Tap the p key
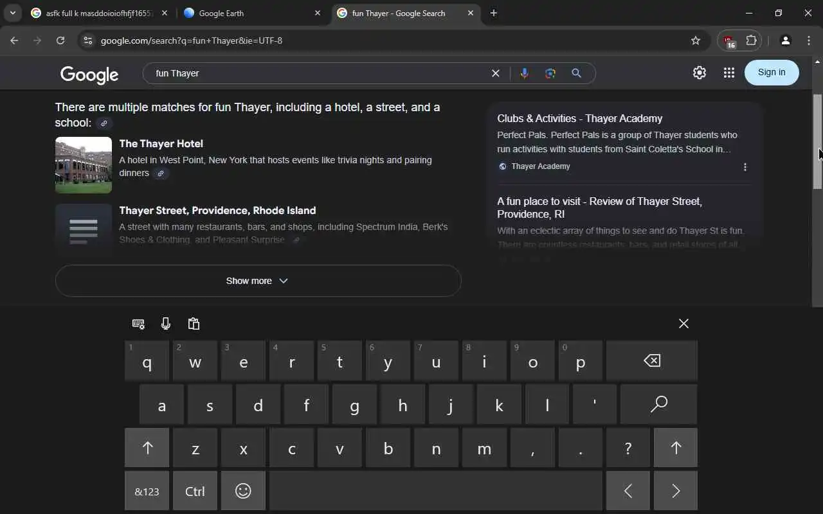Image resolution: width=823 pixels, height=514 pixels. pyautogui.click(x=581, y=361)
